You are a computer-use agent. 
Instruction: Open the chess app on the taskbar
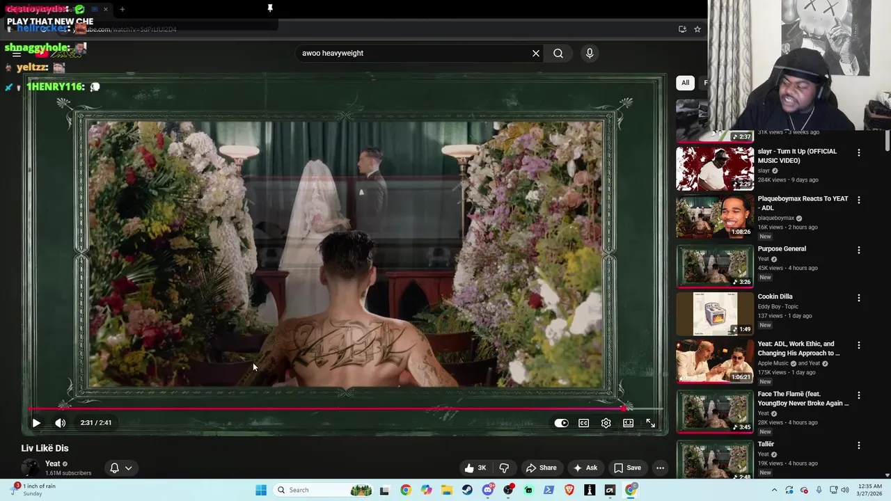[x=590, y=490]
